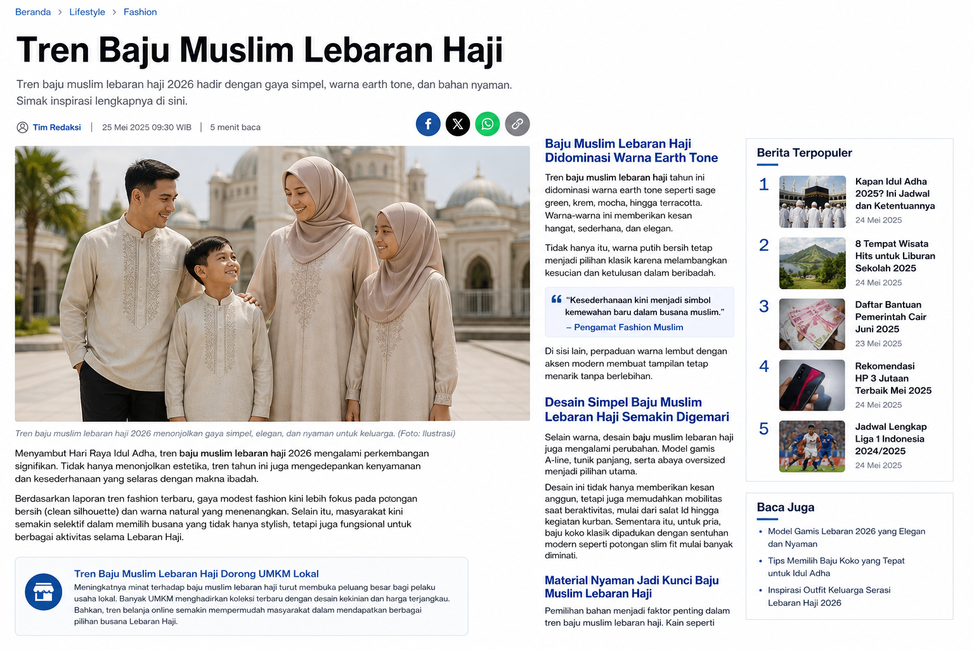Open Pengamat Fashion Muslim quote source

click(628, 327)
